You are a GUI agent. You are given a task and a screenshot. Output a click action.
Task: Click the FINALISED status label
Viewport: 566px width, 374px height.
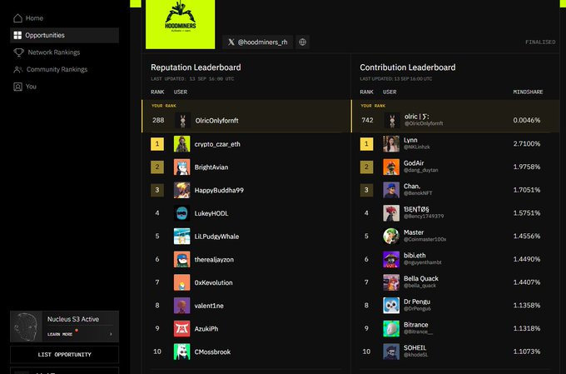[540, 42]
